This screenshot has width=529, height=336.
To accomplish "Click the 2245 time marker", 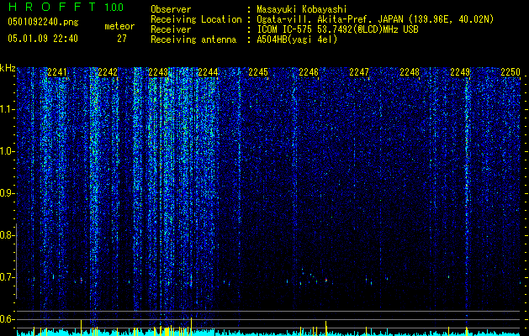I will coord(258,72).
